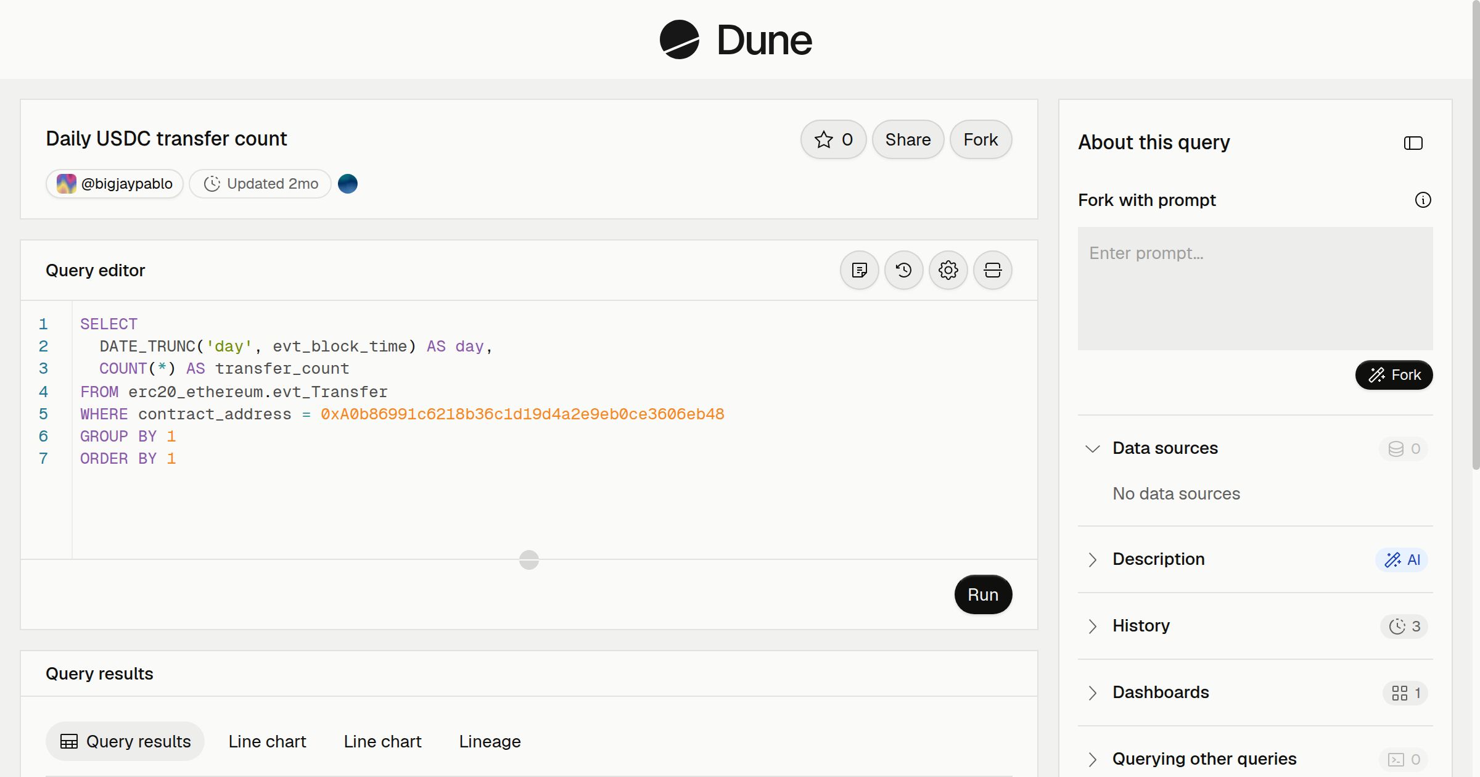This screenshot has height=777, width=1480.
Task: Click the @bigjaypablo author avatar chip
Action: coord(115,184)
